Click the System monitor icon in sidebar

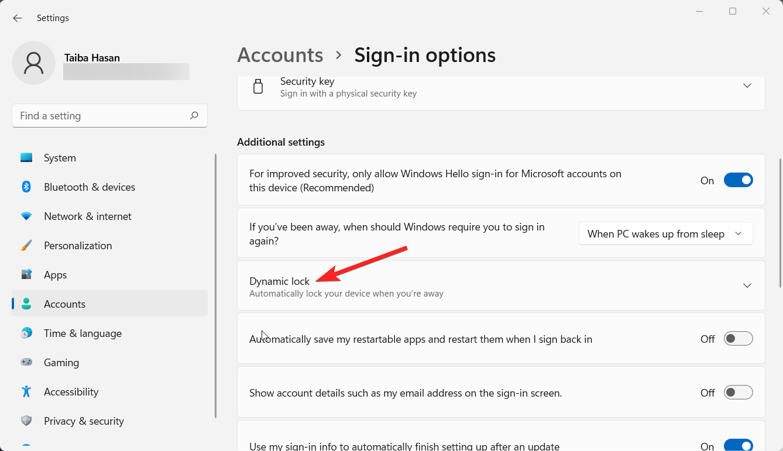(26, 158)
